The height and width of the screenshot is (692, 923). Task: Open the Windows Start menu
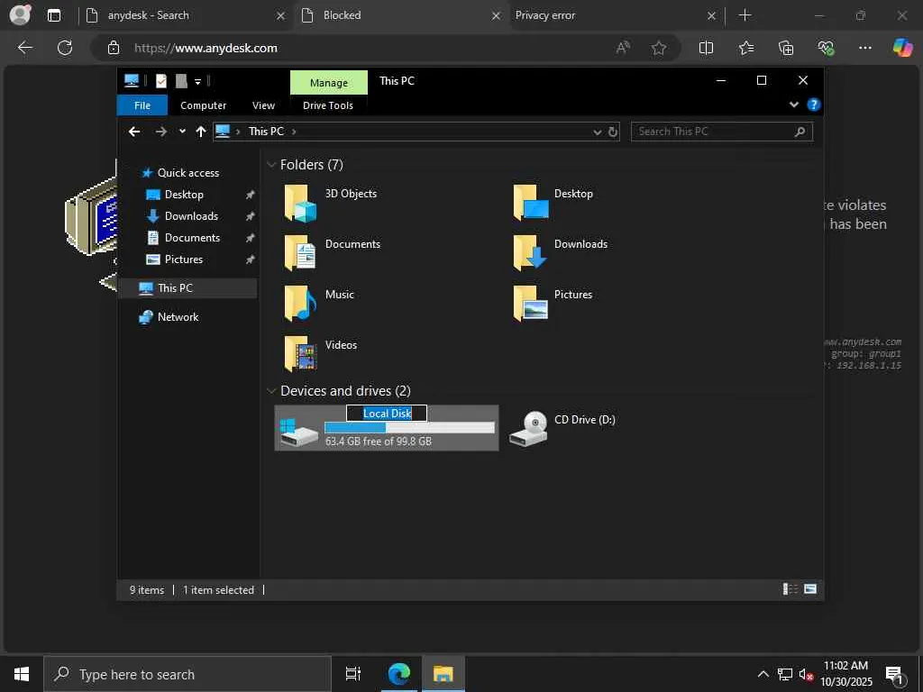(22, 674)
